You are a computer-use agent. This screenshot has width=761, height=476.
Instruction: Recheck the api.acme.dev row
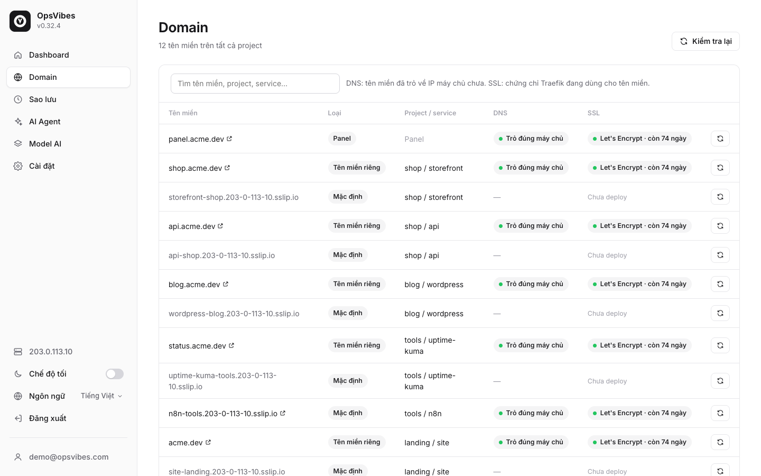[720, 226]
